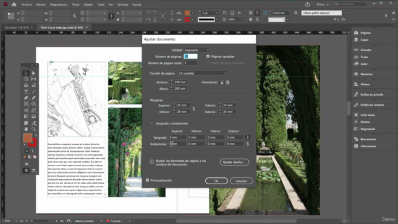Toggle margins link chain icon

193,109
